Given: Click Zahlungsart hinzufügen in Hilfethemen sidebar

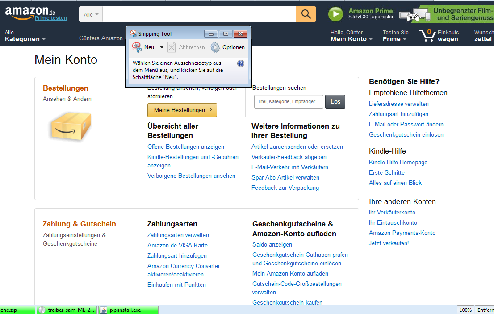Looking at the screenshot, I should [x=398, y=114].
